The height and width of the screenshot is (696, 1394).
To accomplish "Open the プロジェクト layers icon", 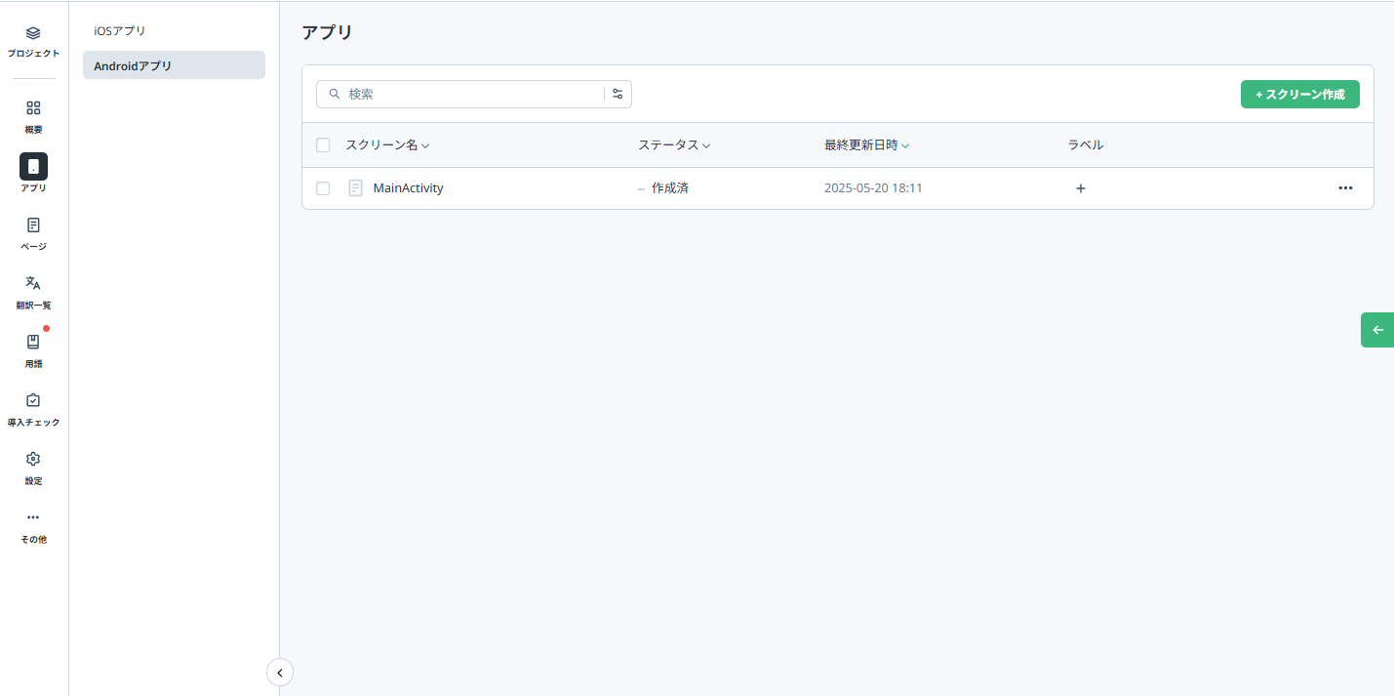I will pyautogui.click(x=33, y=33).
